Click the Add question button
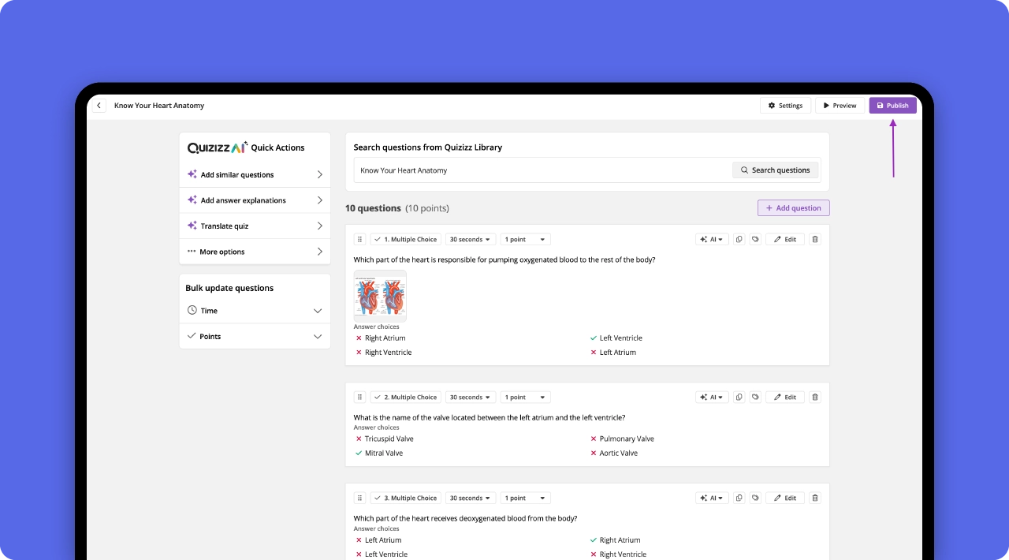 pyautogui.click(x=793, y=207)
